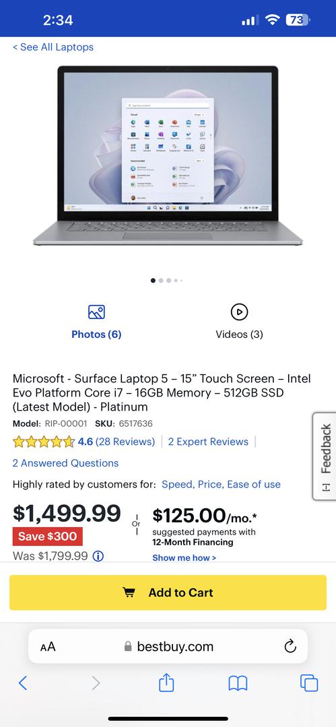This screenshot has width=336, height=727.
Task: Tap the Add to Cart button
Action: coord(168,592)
